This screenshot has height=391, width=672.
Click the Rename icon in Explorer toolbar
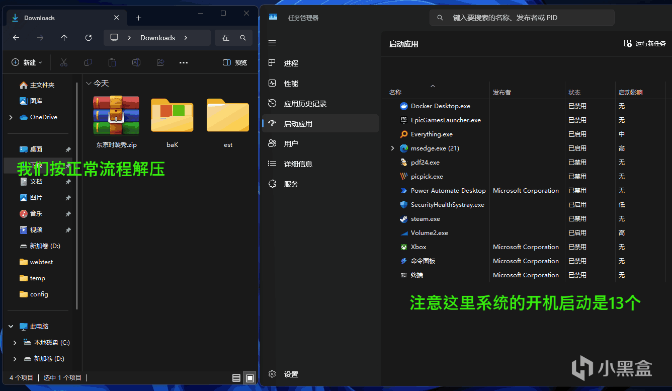136,62
